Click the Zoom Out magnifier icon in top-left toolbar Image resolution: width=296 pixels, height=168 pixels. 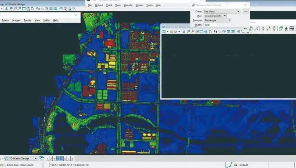pyautogui.click(x=15, y=8)
